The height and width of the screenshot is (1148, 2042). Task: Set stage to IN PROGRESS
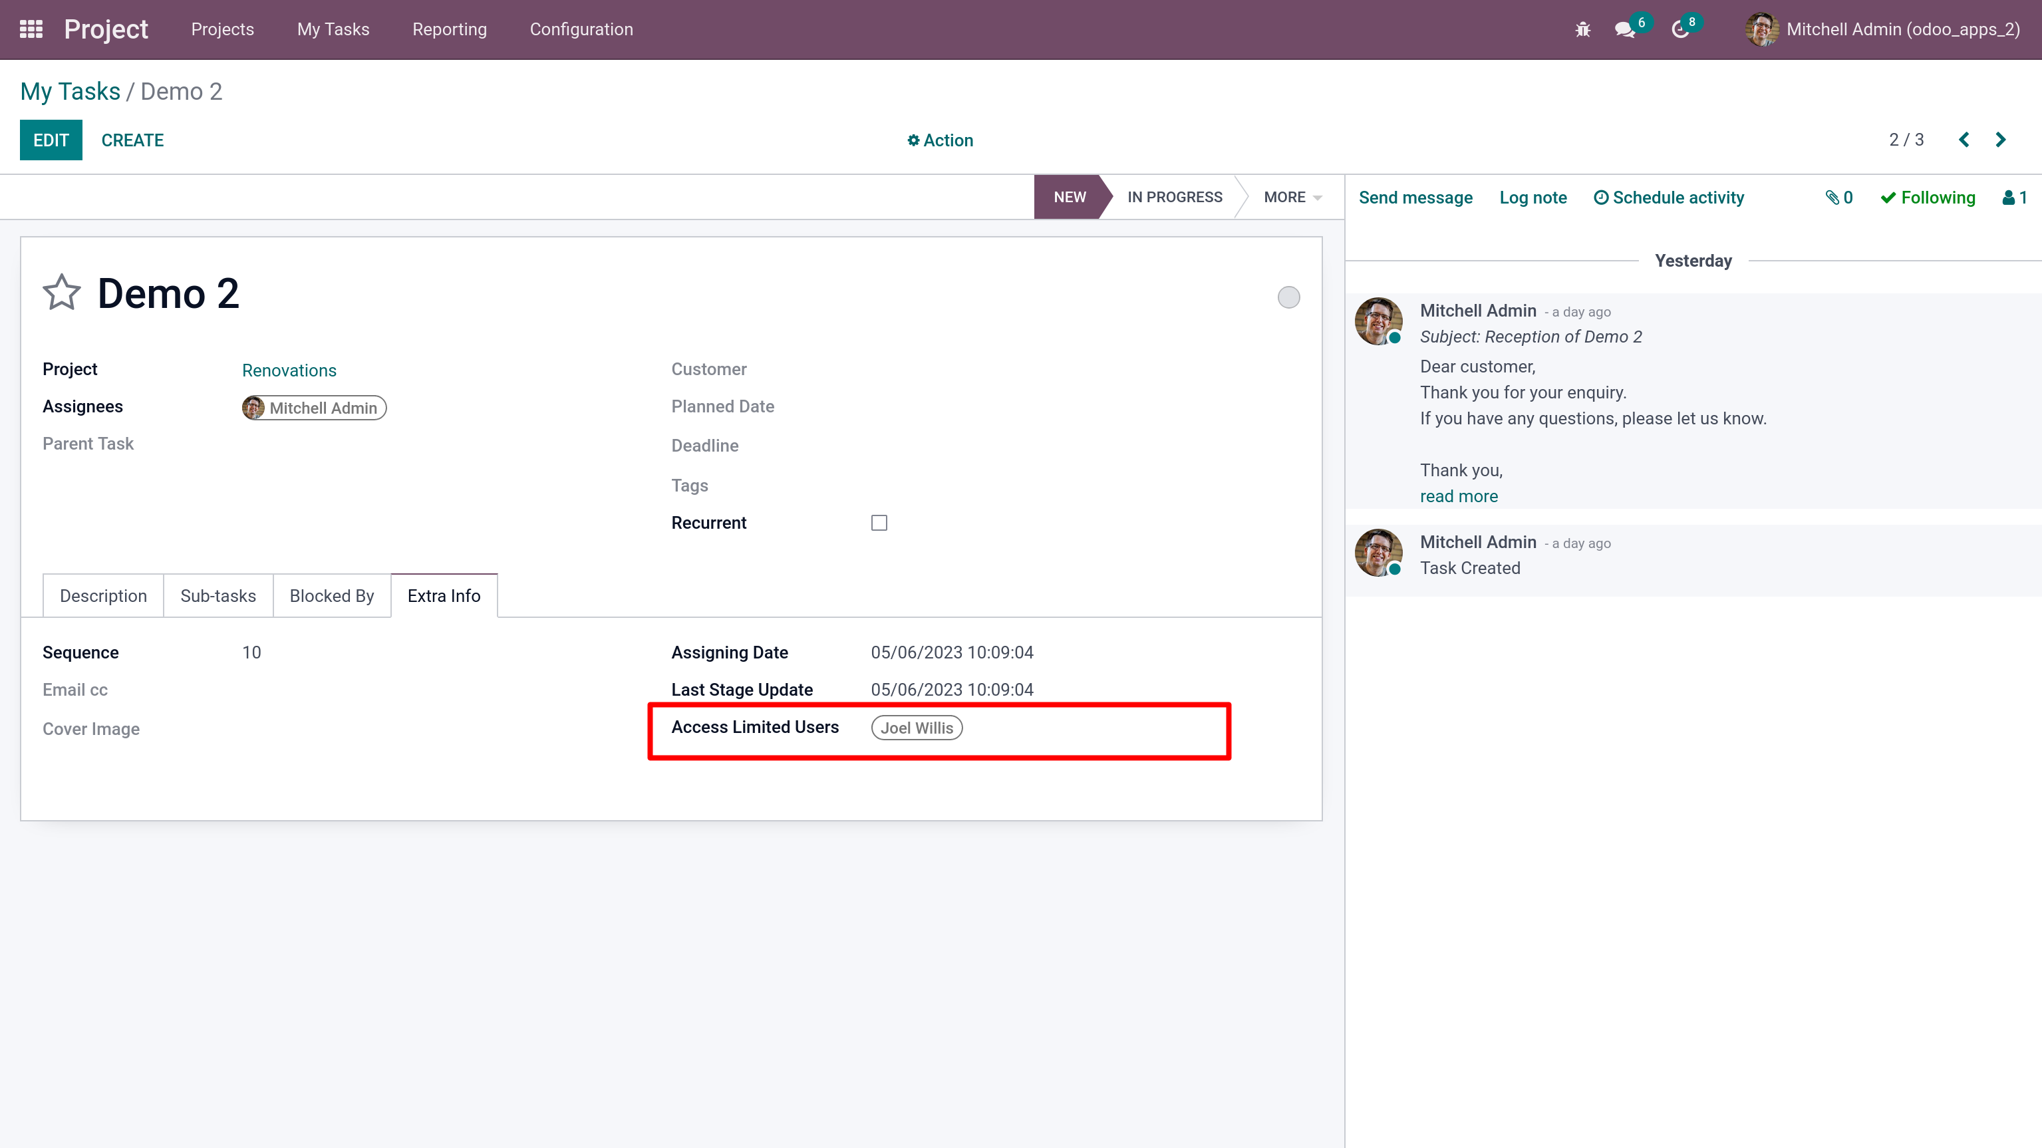pos(1175,198)
